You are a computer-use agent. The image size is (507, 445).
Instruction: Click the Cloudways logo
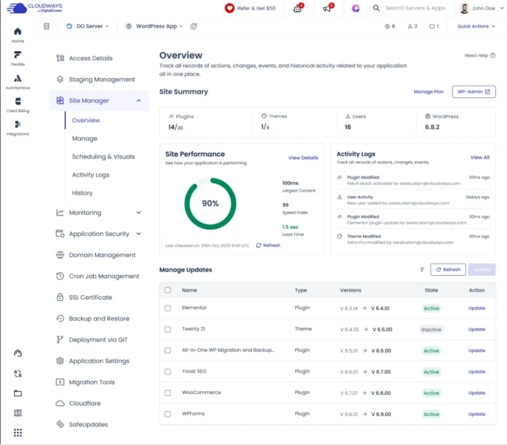pyautogui.click(x=34, y=8)
